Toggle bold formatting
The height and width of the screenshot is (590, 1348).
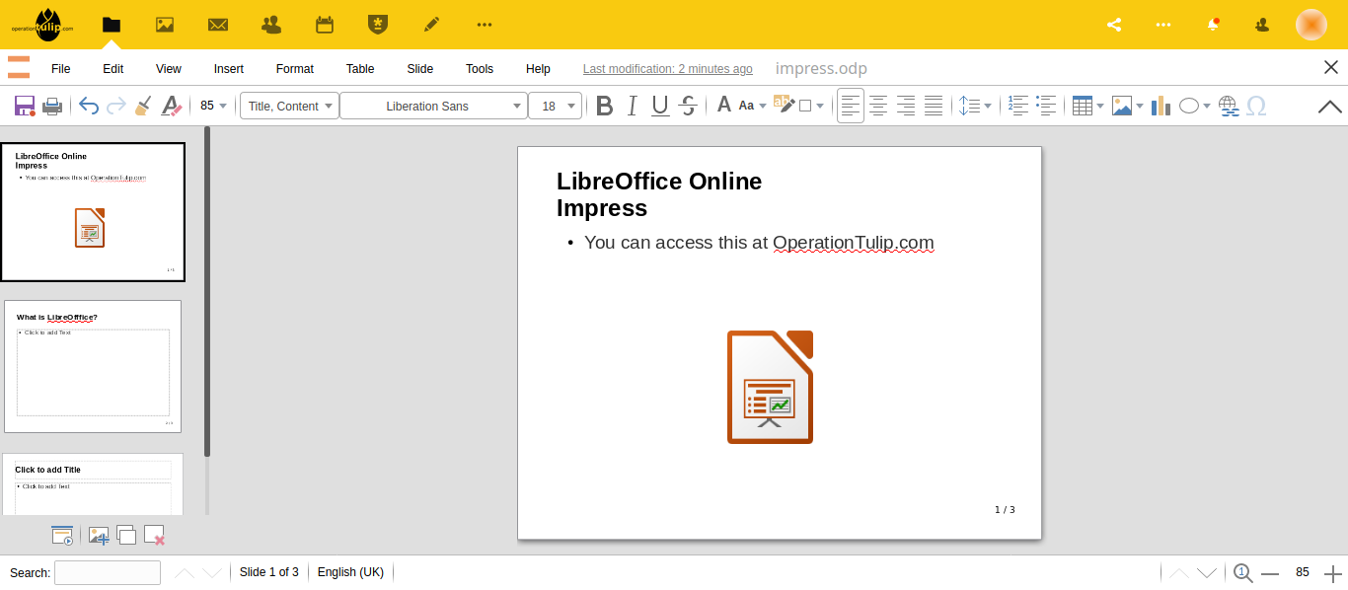point(605,106)
